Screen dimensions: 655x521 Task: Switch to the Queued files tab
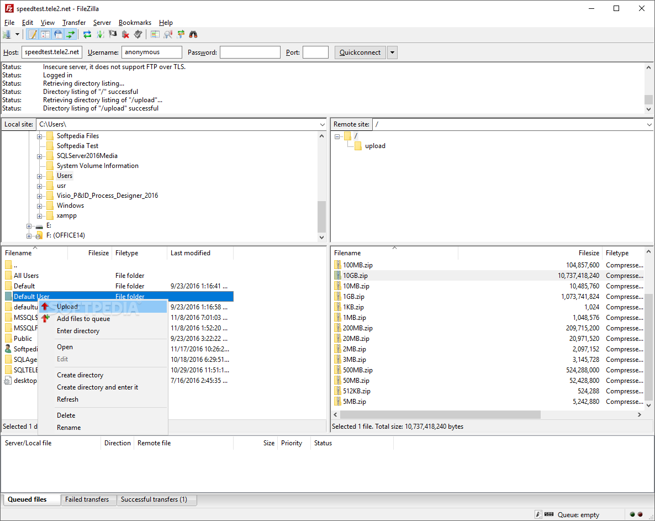coord(31,499)
